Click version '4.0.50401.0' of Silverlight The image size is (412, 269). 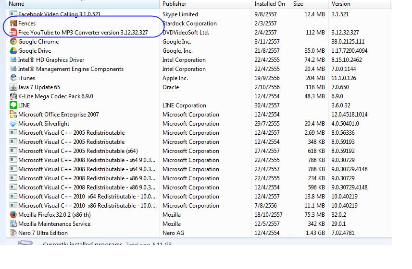coord(345,124)
